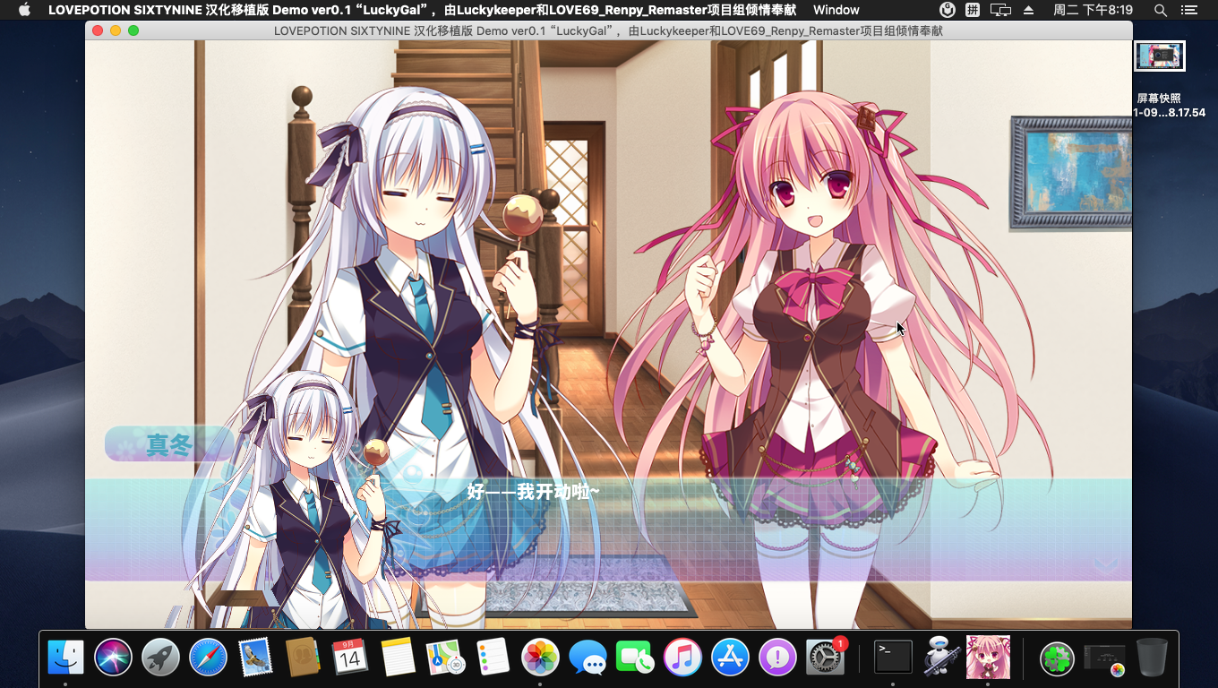The height and width of the screenshot is (688, 1218).
Task: Open the LOVEPOTION SIXTYNINE application menu
Action: (x=422, y=10)
